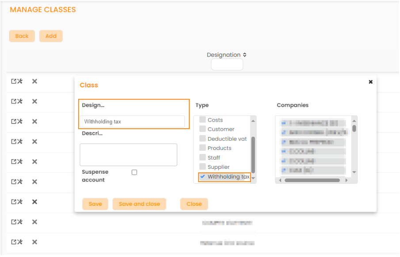Open the first row in a new window
Screen dimensions: 400x257
[14, 81]
